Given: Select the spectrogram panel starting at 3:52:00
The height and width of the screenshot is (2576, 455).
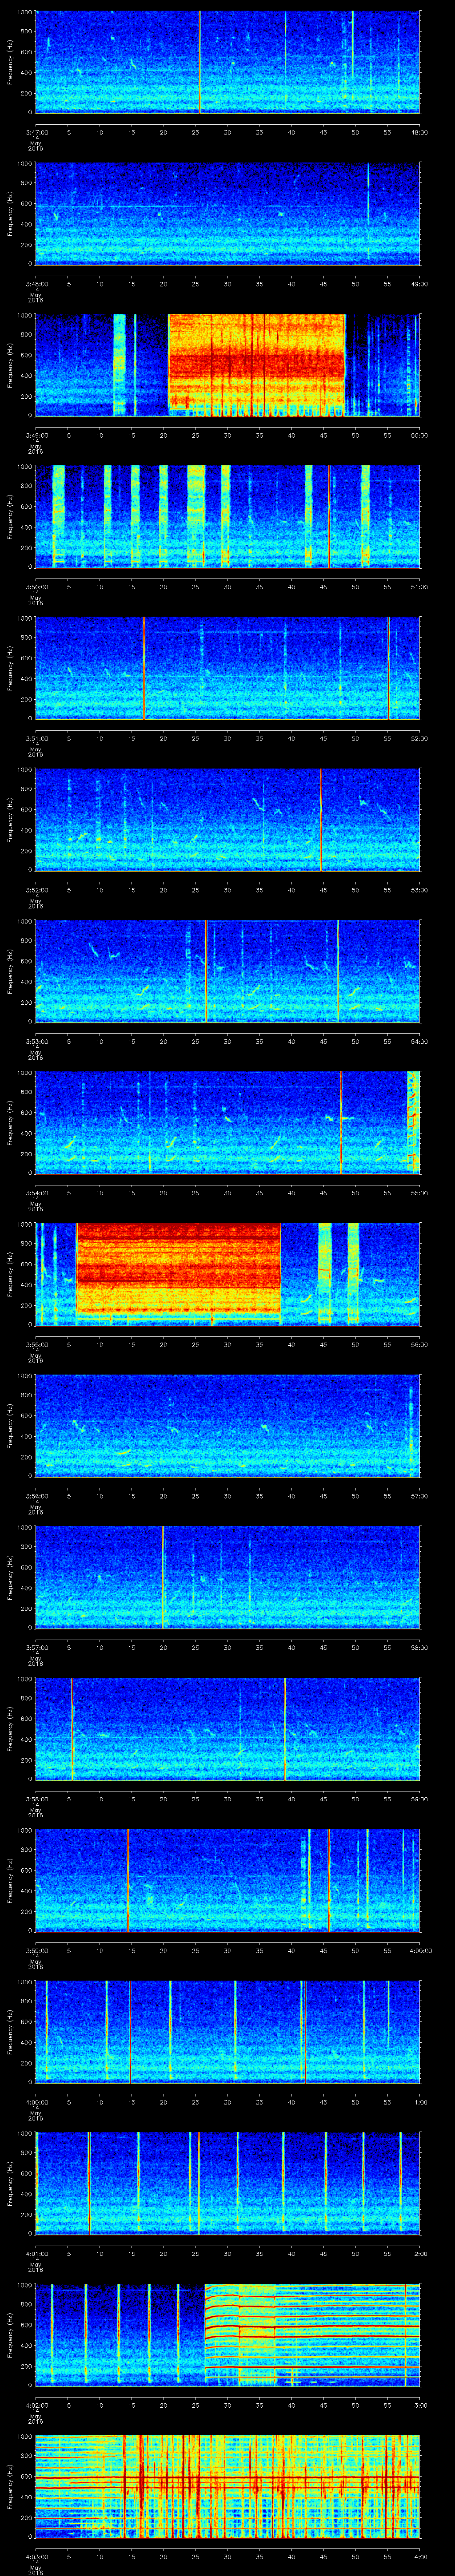Looking at the screenshot, I should click(x=228, y=820).
